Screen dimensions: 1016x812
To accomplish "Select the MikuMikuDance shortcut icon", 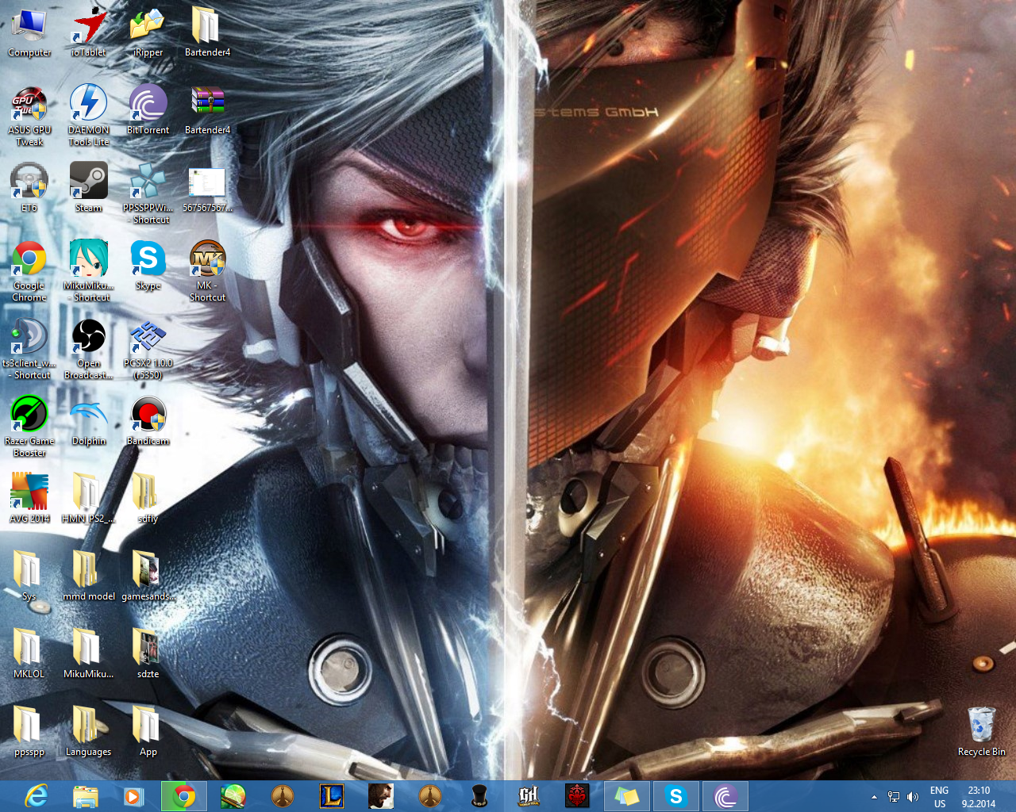I will (x=89, y=270).
